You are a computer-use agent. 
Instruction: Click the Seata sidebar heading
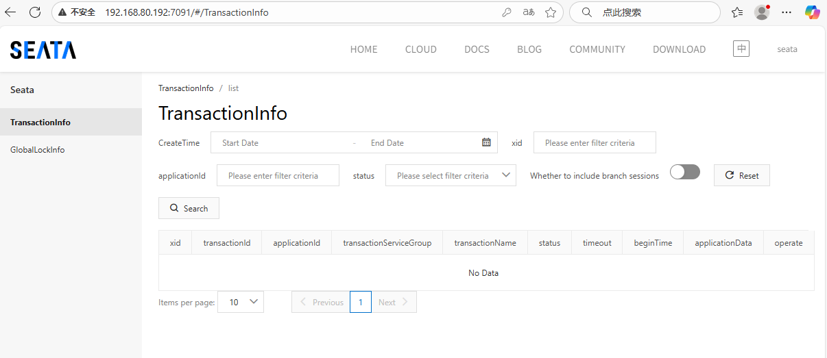click(22, 90)
